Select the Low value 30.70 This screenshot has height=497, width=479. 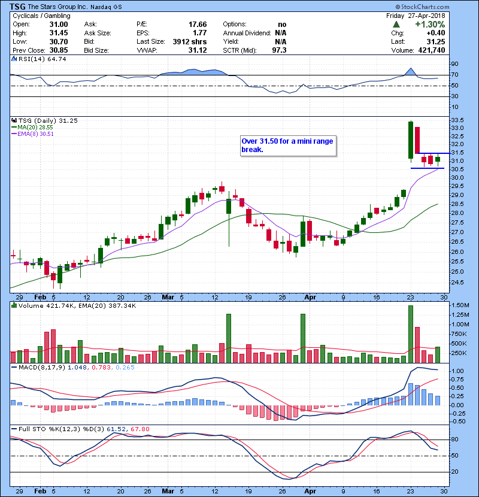(x=59, y=41)
